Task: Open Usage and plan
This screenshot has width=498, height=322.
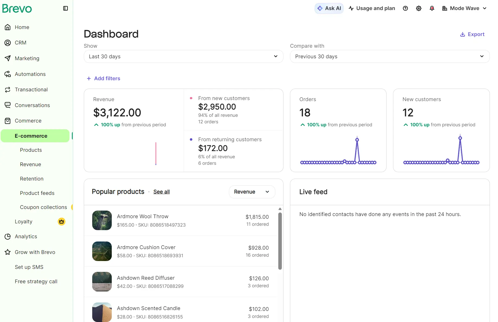Action: 372,8
